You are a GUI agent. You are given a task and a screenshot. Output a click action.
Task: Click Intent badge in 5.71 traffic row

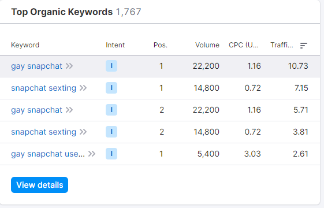pos(111,110)
